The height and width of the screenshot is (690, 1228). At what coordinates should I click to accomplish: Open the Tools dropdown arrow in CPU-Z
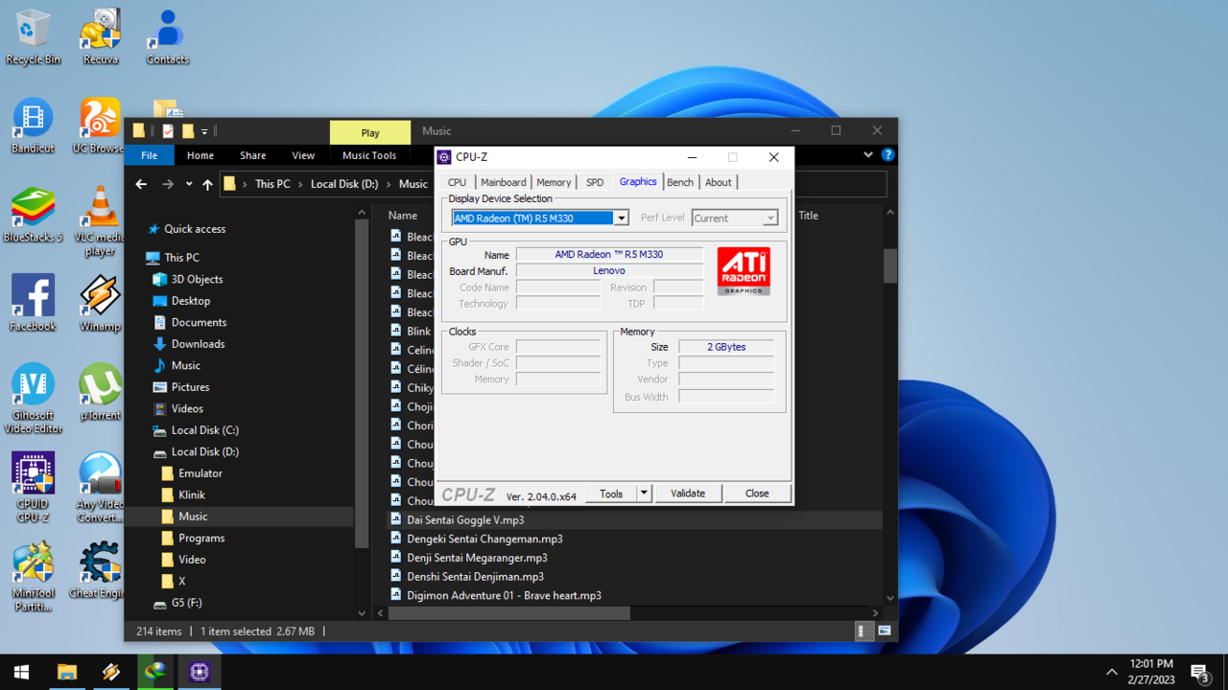click(645, 494)
